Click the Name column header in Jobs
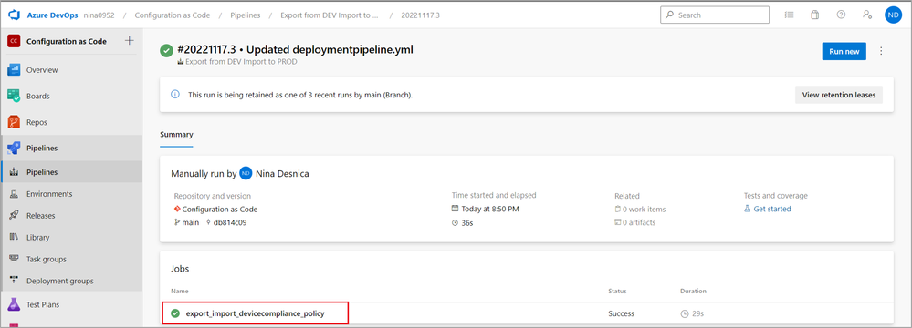The image size is (912, 328). (180, 291)
